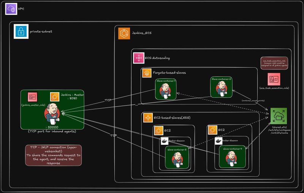Image resolution: width=304 pixels, height=193 pixels.
Task: Select the (TCP port for inbound agents) caption
Action: pyautogui.click(x=52, y=131)
